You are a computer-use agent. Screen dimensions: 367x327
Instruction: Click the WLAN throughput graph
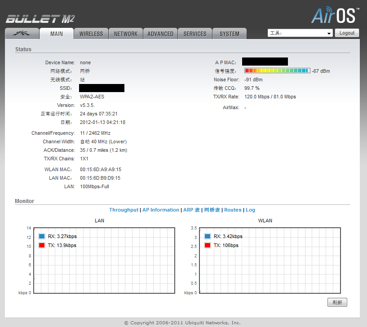[270, 260]
